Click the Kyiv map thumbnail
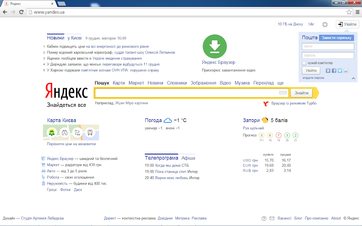Screen dimensions: 362x226 coord(71,132)
